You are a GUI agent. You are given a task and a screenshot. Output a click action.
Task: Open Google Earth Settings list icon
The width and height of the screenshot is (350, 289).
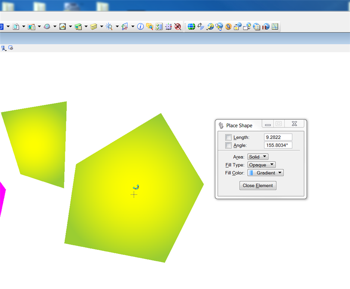257,26
